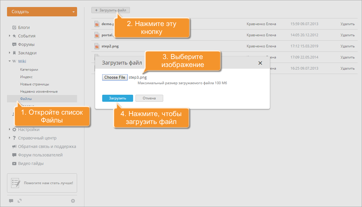Delete the file dated 15:59 09.07.2013
362x207 pixels.
pyautogui.click(x=347, y=24)
